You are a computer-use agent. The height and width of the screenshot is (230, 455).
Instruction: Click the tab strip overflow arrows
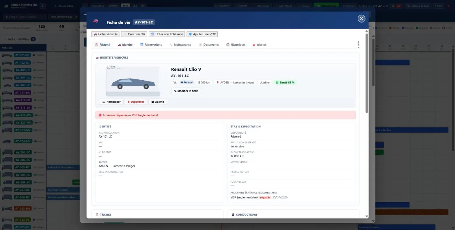(x=358, y=45)
